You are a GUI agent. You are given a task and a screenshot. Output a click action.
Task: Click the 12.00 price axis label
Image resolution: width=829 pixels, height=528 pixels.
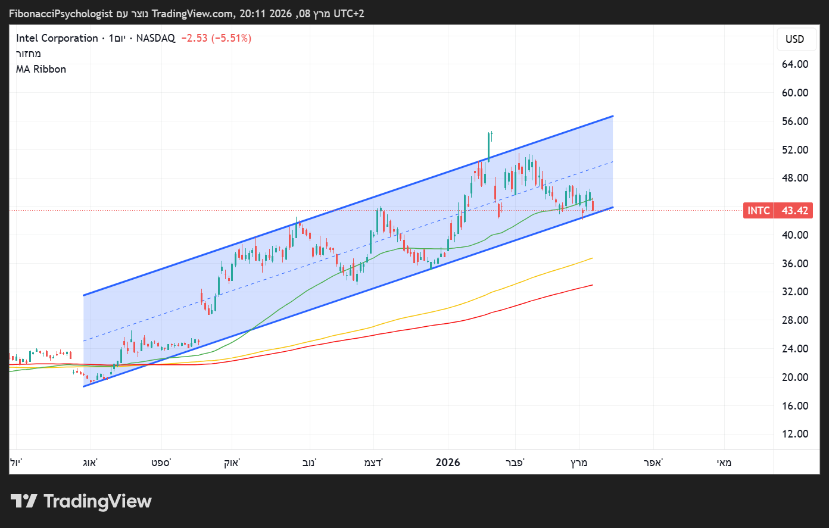point(795,434)
